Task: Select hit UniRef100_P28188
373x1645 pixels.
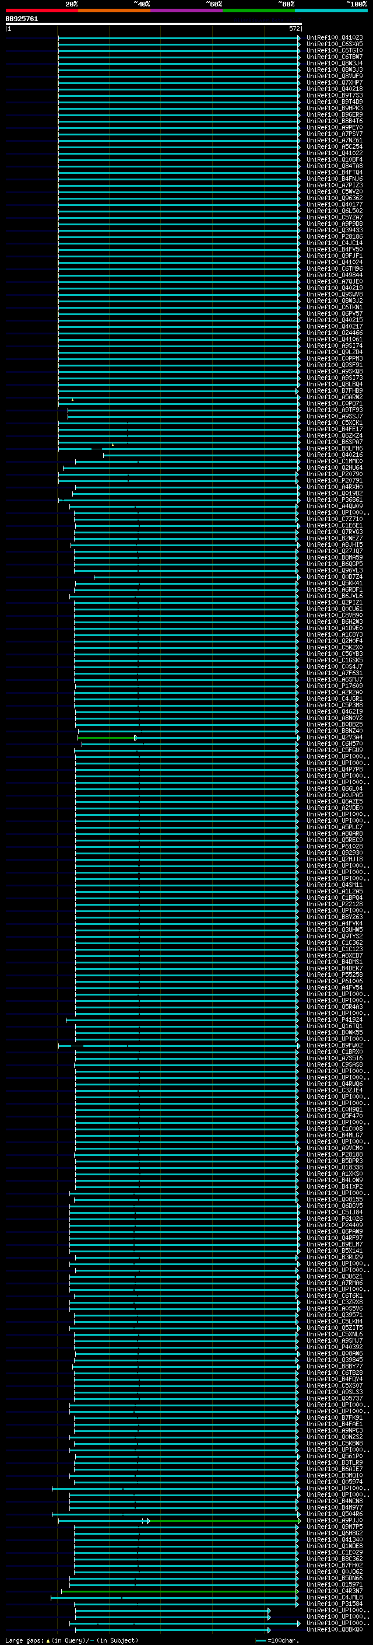Action: [335, 1155]
